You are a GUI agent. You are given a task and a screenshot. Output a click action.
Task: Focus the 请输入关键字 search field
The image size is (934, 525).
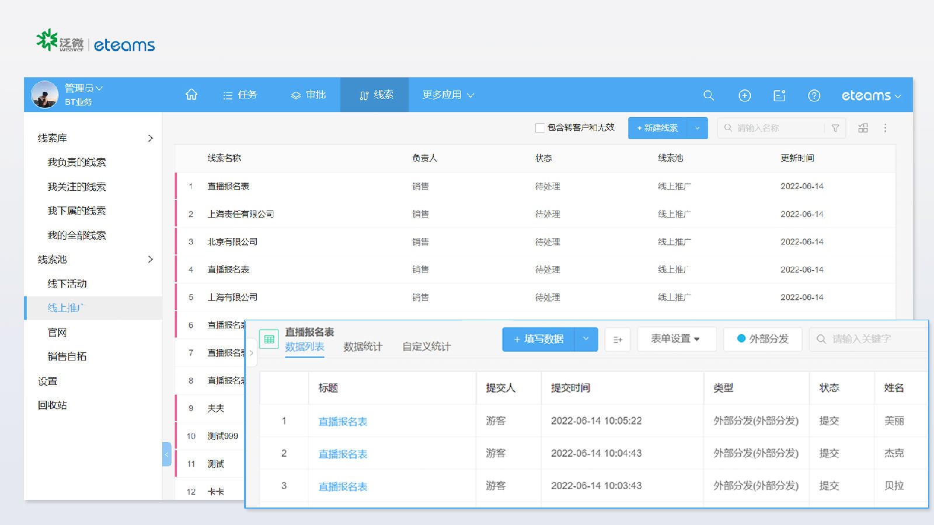869,339
